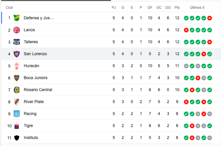Click Defensa y Justicia's red loss icon
This screenshot has width=221, height=146.
tap(210, 18)
